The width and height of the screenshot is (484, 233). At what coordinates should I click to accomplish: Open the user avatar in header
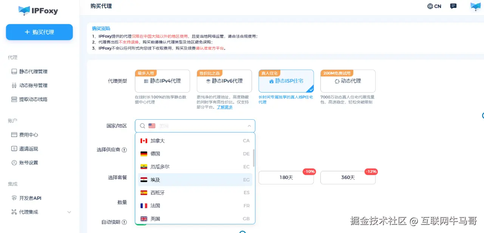click(475, 6)
